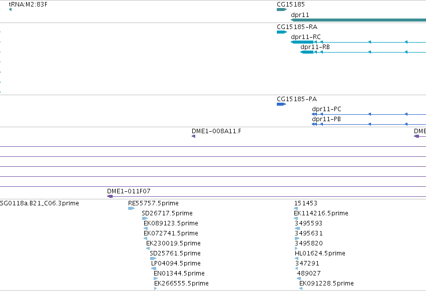Select the HL01624.5prime EST label

point(320,253)
